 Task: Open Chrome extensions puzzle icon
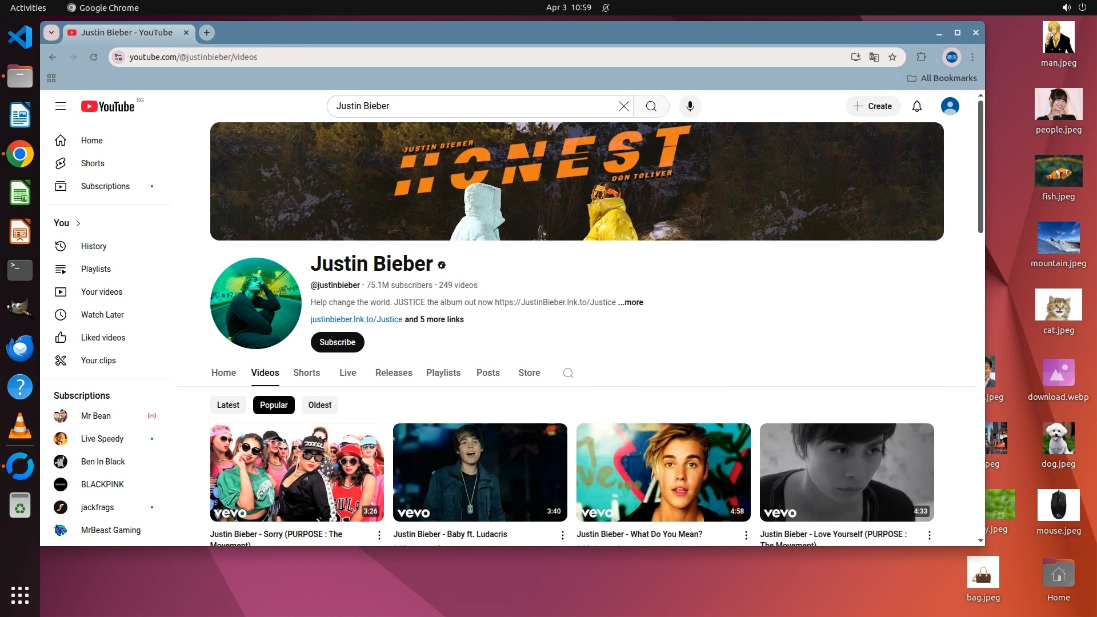[x=921, y=57]
